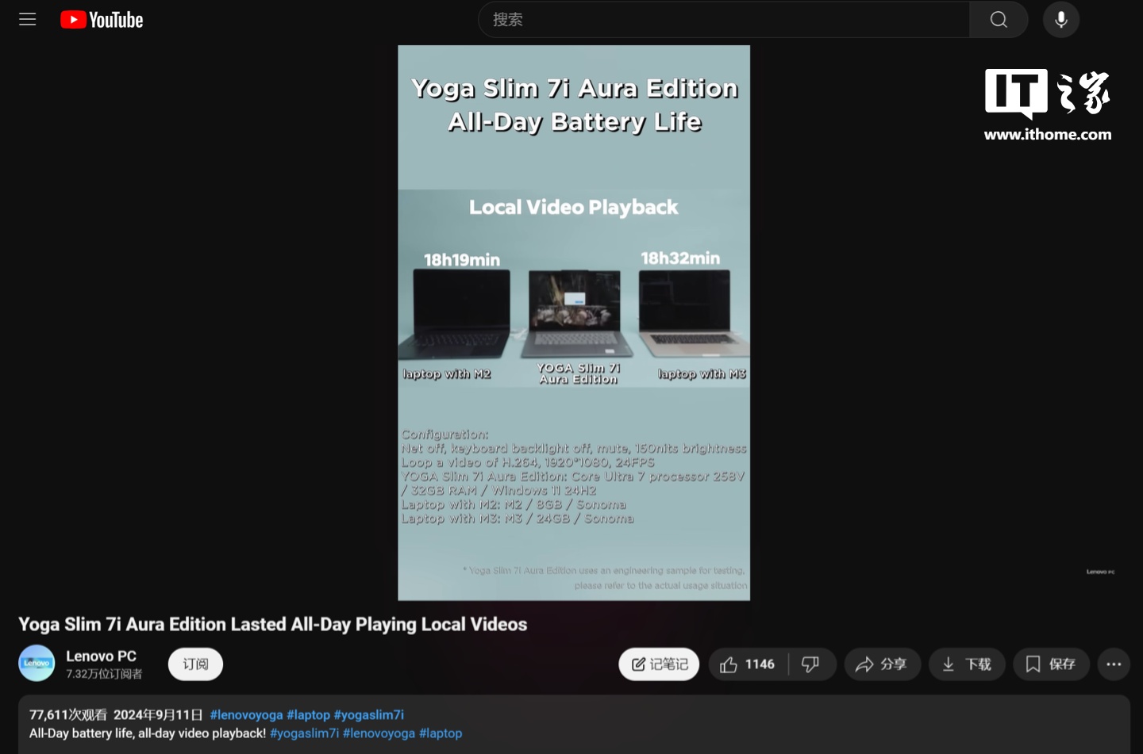Activate voice search microphone
1143x754 pixels.
coord(1061,20)
